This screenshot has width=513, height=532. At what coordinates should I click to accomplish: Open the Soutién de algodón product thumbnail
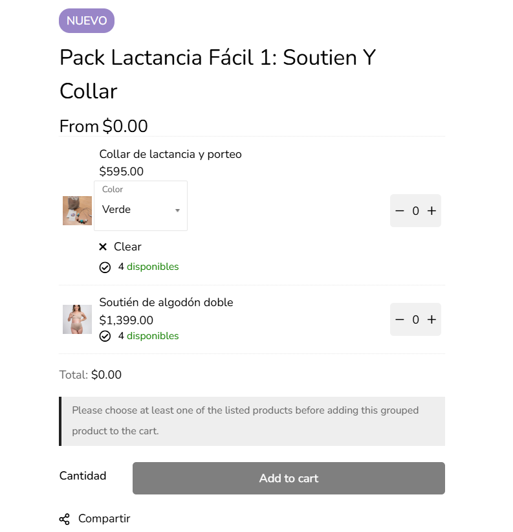(x=77, y=320)
